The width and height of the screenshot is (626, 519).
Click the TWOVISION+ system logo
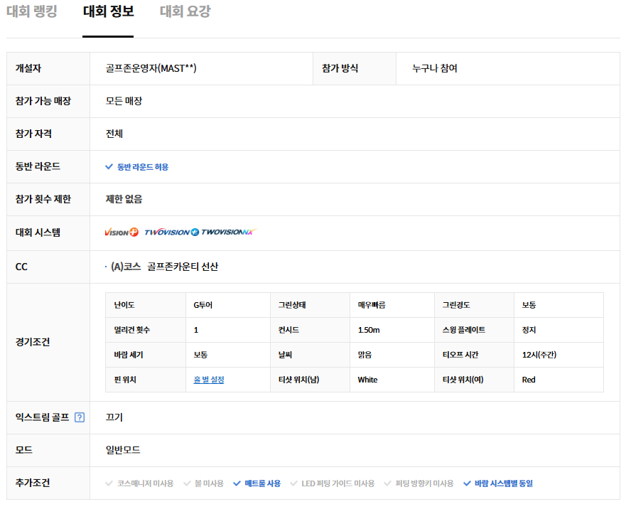pyautogui.click(x=171, y=232)
